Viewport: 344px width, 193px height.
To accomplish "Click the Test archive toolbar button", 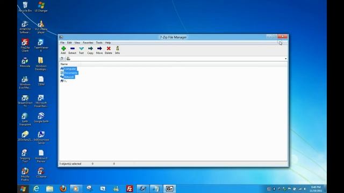I will click(x=81, y=50).
